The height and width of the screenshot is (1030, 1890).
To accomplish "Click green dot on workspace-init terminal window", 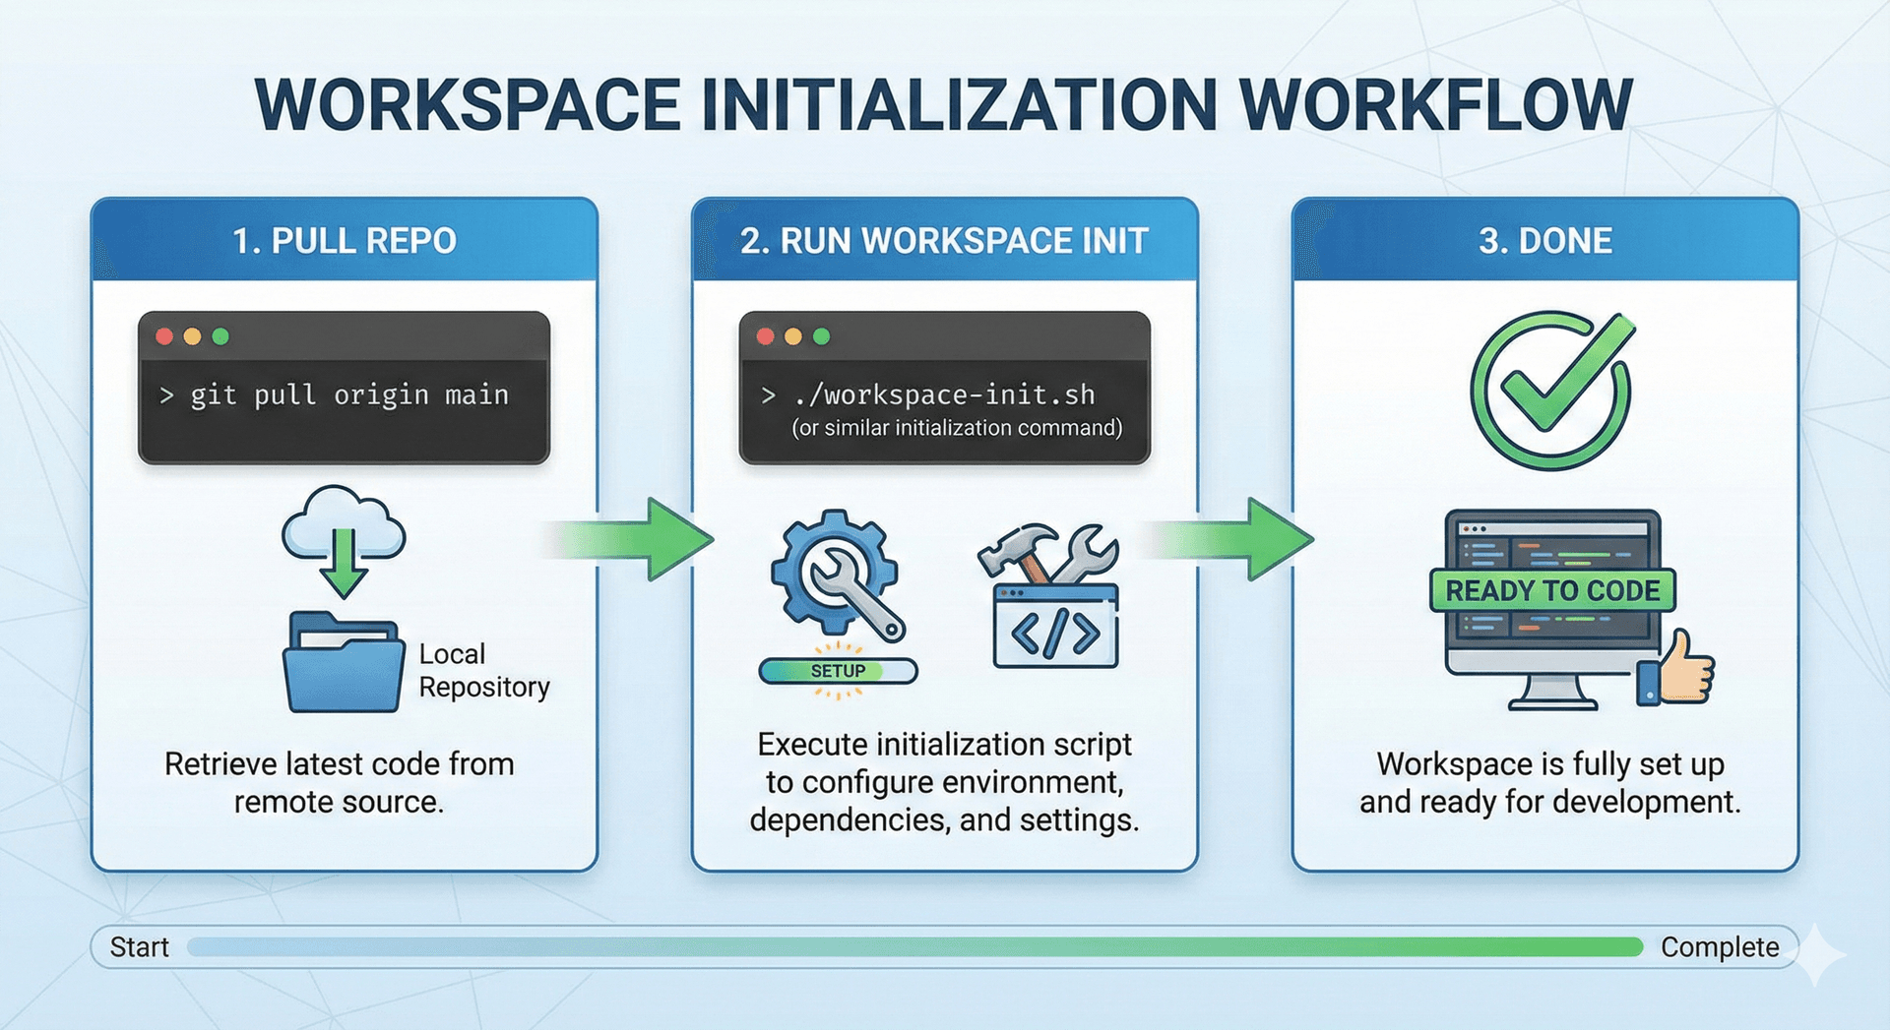I will pos(822,336).
